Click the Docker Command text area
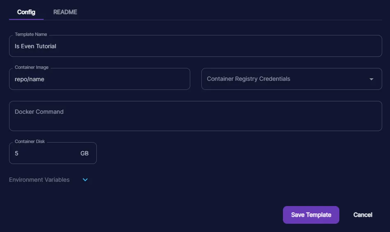The image size is (390, 232). (x=196, y=116)
